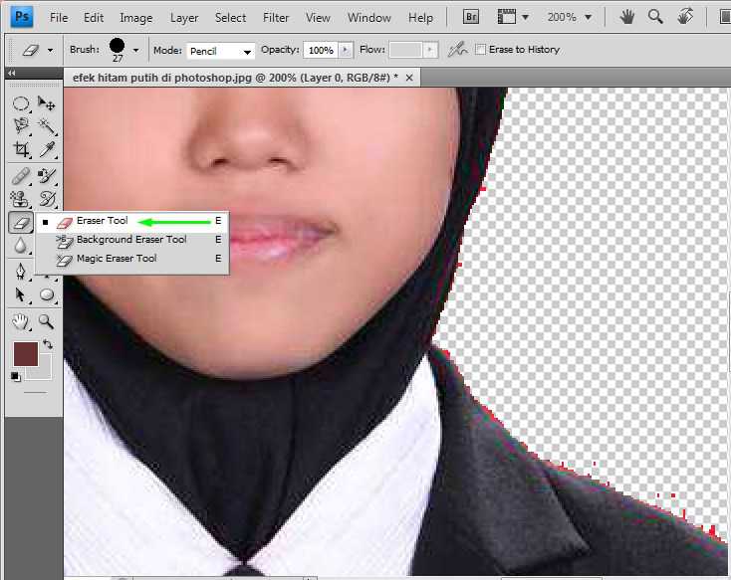Viewport: 731px width, 580px height.
Task: Open the Opacity slider arrow
Action: 345,50
